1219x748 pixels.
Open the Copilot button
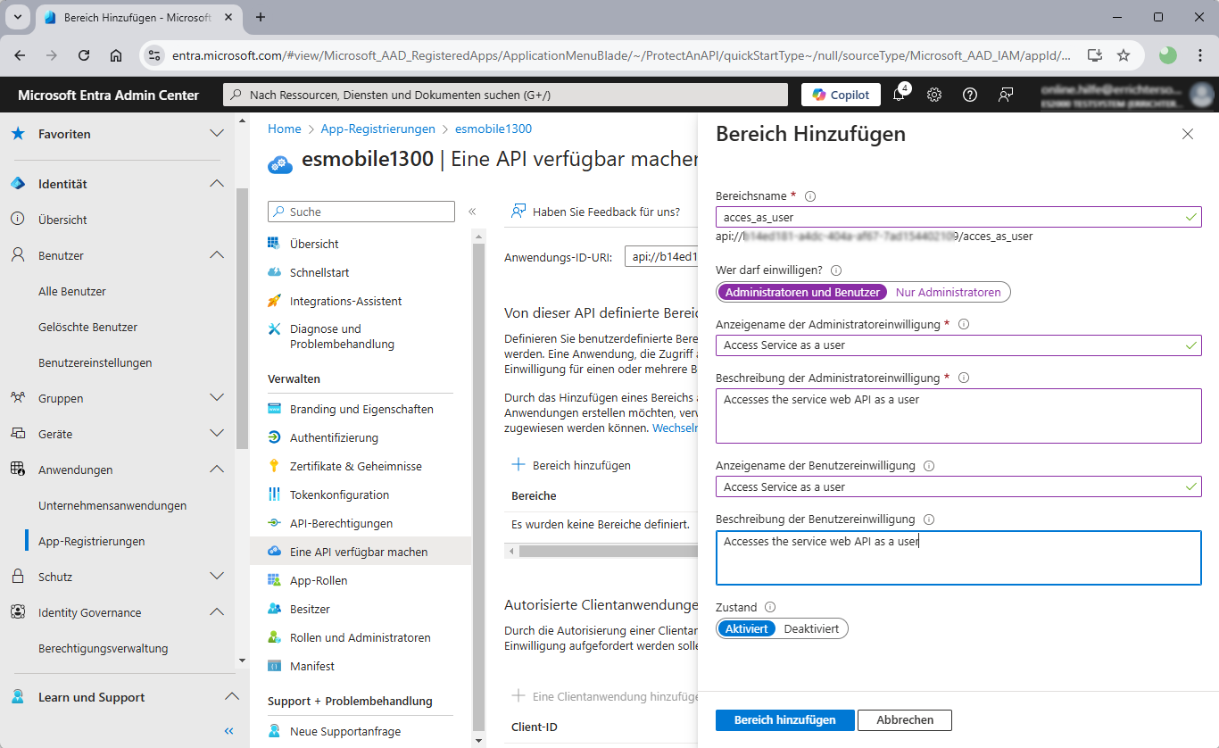coord(841,95)
